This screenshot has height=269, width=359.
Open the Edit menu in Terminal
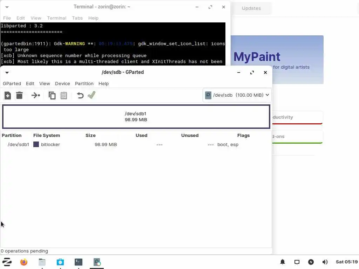pos(21,18)
